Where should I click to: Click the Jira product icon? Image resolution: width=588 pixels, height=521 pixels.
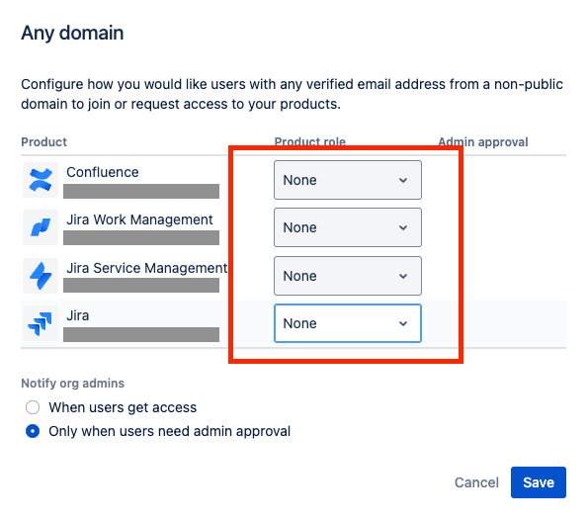pos(41,323)
